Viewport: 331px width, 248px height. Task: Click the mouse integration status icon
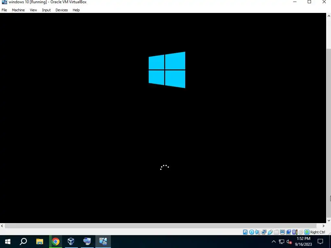[301, 232]
